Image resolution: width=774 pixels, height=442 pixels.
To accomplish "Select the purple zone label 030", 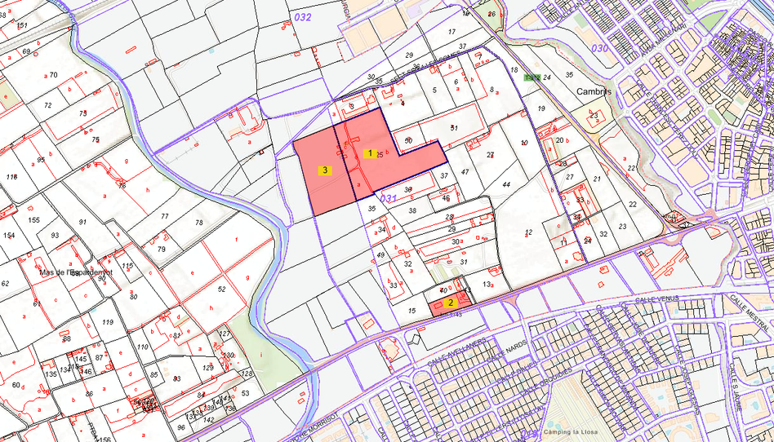I will coord(599,48).
